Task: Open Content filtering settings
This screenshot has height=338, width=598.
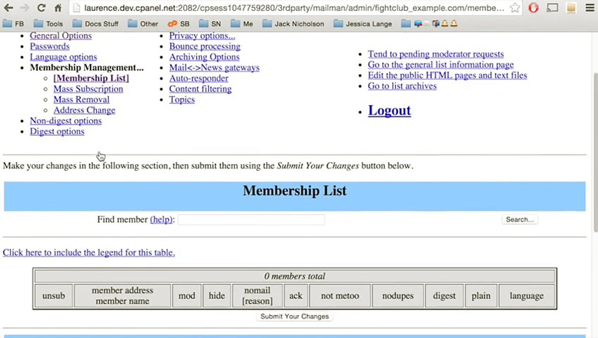Action: 200,89
